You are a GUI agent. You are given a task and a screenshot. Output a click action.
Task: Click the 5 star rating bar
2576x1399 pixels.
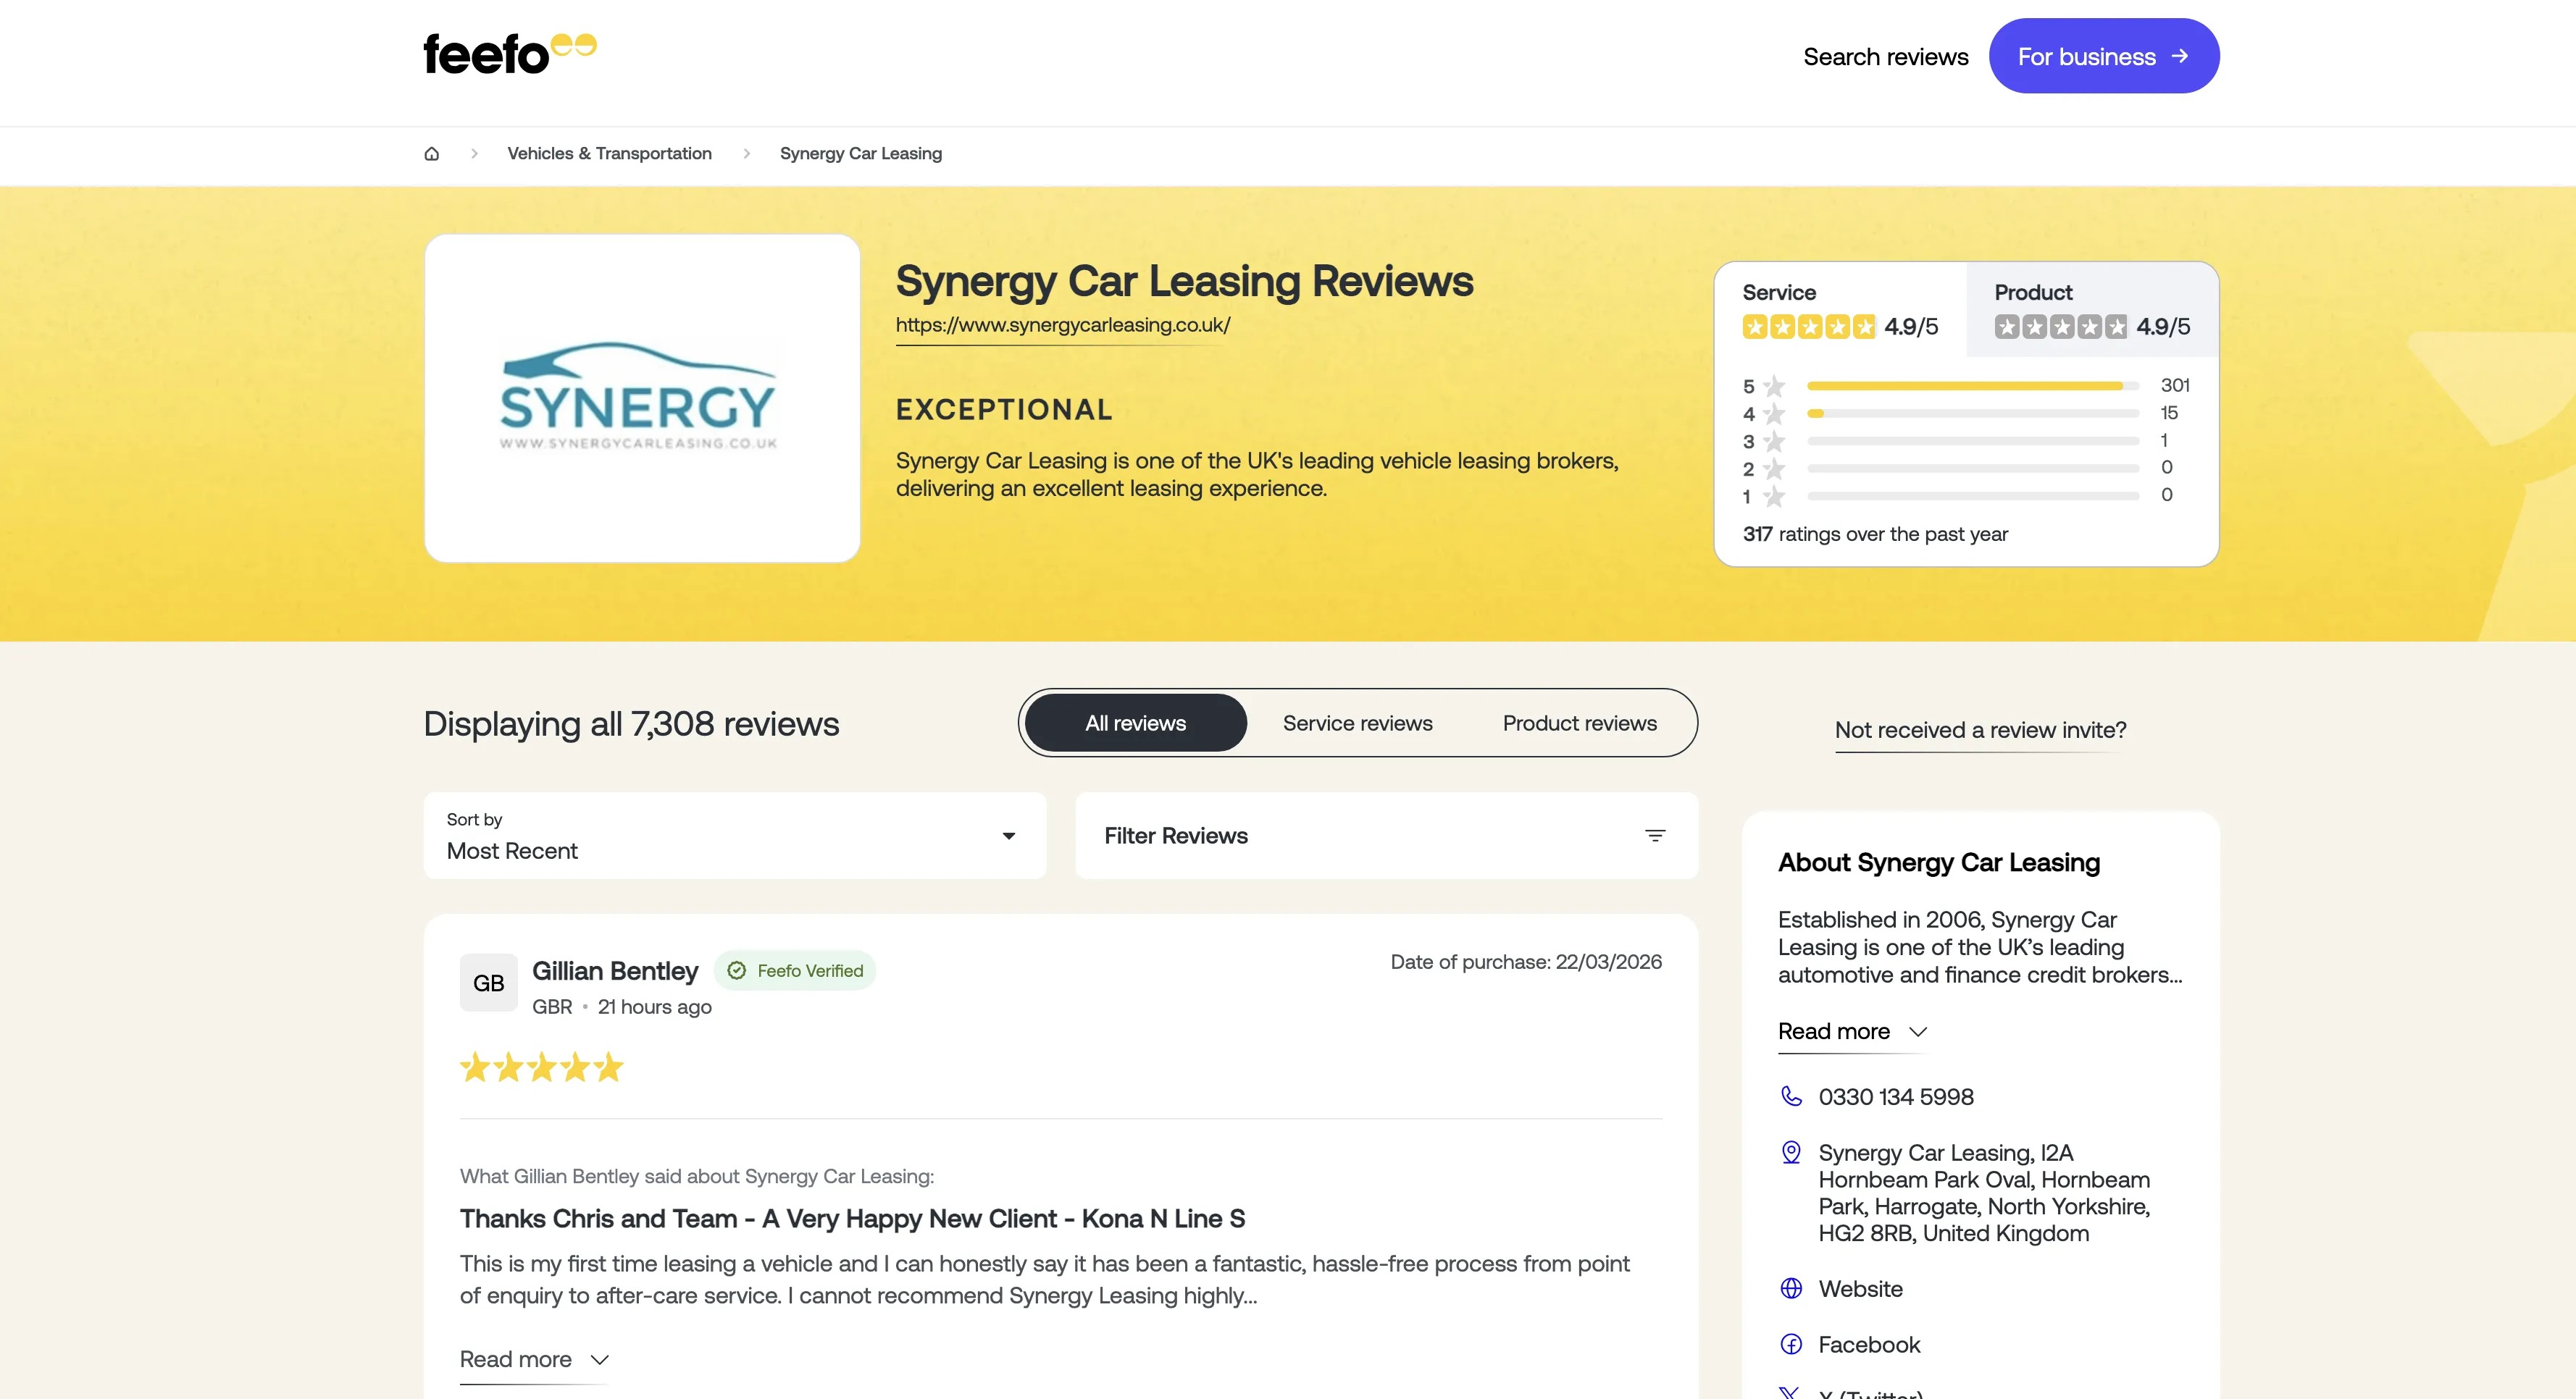pos(1972,386)
